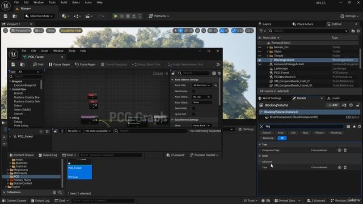Toggle visibility of BlockingVolume actor
The image size is (363, 204).
click(x=260, y=60)
